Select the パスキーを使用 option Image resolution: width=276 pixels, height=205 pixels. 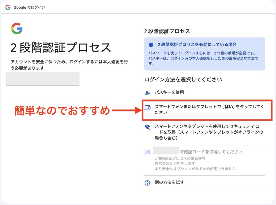coord(169,93)
